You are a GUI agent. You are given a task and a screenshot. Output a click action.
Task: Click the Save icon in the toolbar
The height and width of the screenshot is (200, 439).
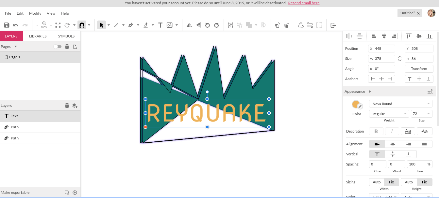click(7, 25)
